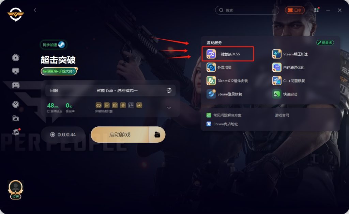The width and height of the screenshot is (349, 214).
Task: Toggle the 同步加速 Steam sync badge
Action: (x=54, y=45)
